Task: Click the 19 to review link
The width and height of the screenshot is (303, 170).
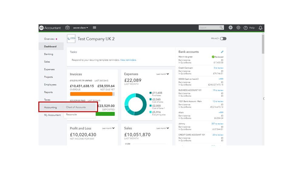Action: point(218,90)
